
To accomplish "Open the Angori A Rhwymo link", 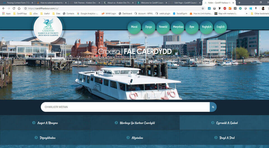I will point(47,123).
